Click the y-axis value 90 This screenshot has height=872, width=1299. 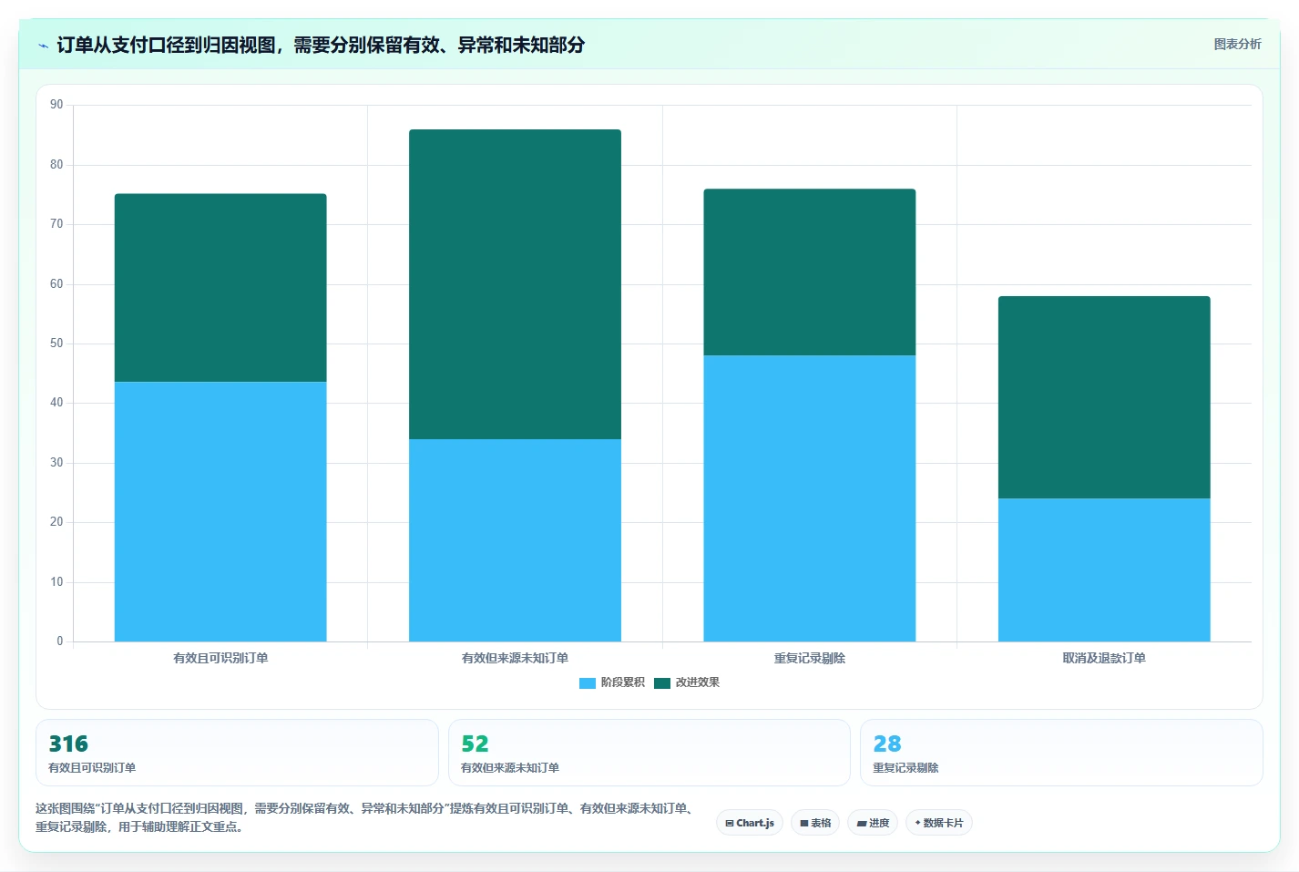coord(56,105)
